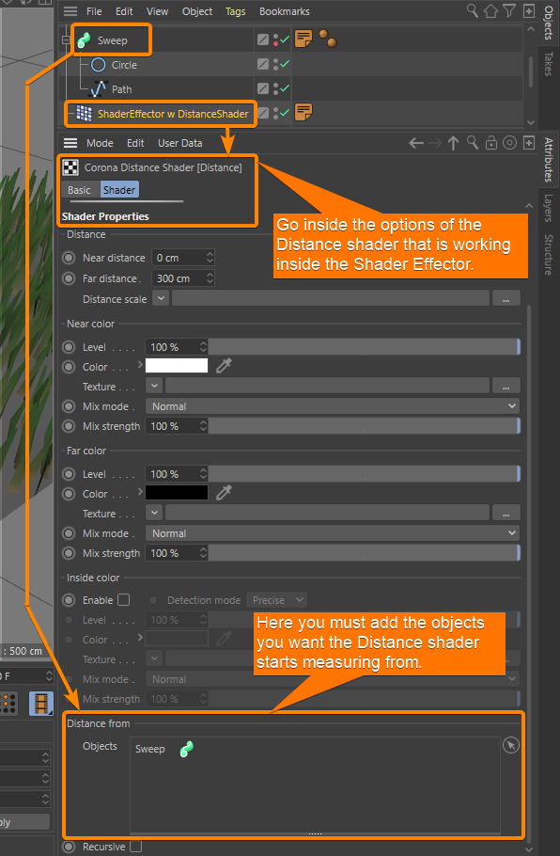The height and width of the screenshot is (856, 560).
Task: Click the new panel plus icon in Attribute Manager
Action: click(528, 143)
